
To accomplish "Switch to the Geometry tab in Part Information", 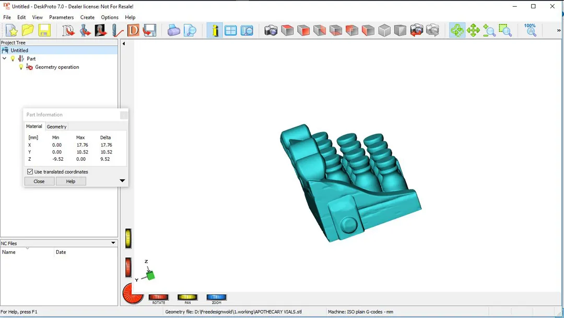I will click(x=56, y=126).
